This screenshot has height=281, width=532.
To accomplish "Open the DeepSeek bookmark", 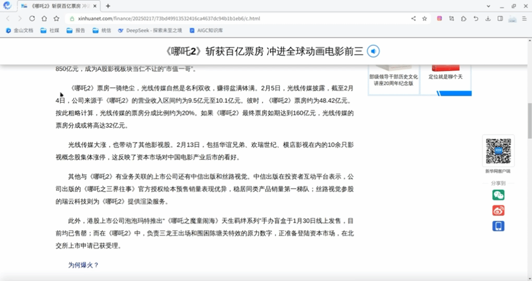I will point(150,30).
